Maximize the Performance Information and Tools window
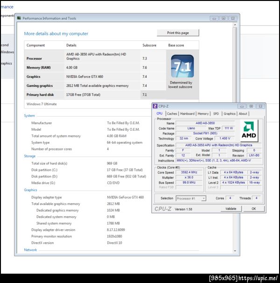The width and height of the screenshot is (280, 283). (224, 18)
